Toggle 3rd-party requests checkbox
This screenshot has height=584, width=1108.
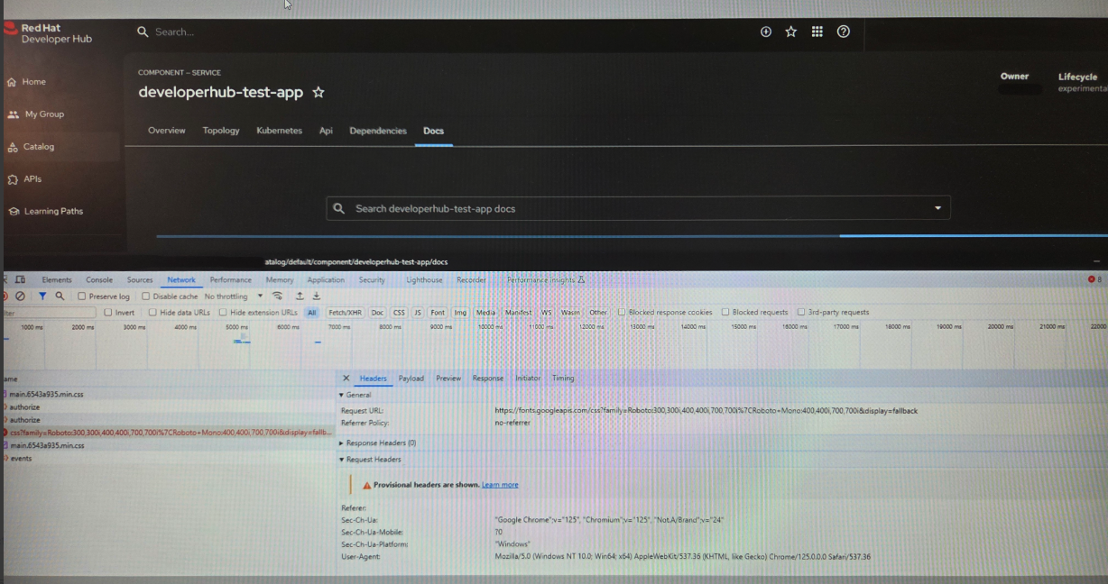tap(801, 313)
